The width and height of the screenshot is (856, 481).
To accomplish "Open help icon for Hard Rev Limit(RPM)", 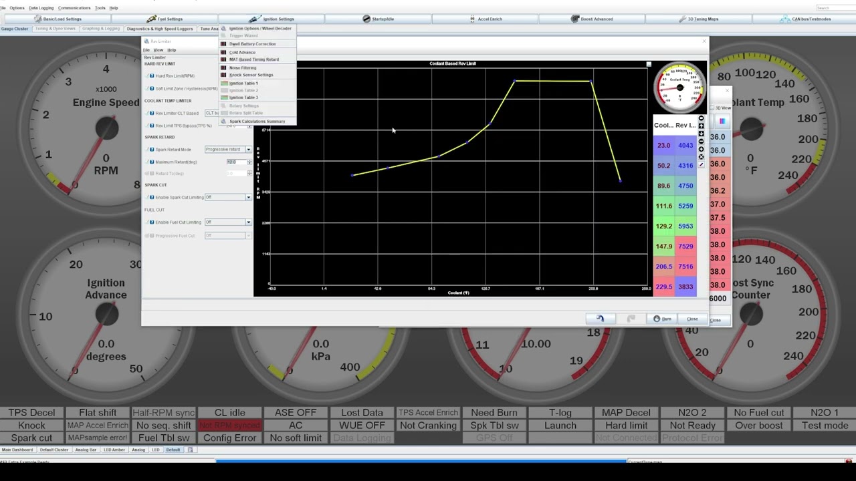I will coord(152,75).
